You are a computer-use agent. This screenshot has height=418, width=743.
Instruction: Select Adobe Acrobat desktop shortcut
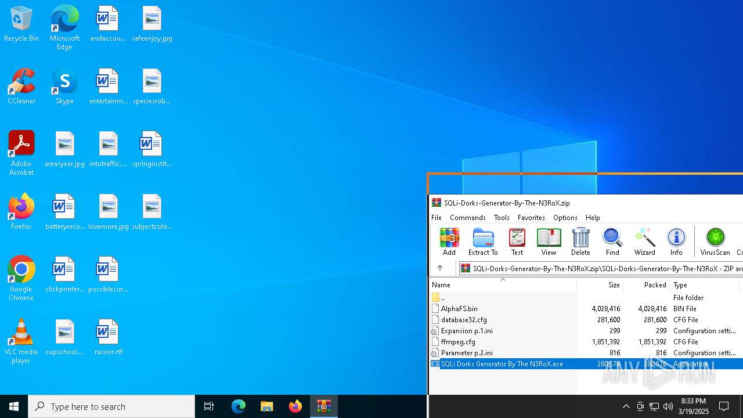[21, 153]
